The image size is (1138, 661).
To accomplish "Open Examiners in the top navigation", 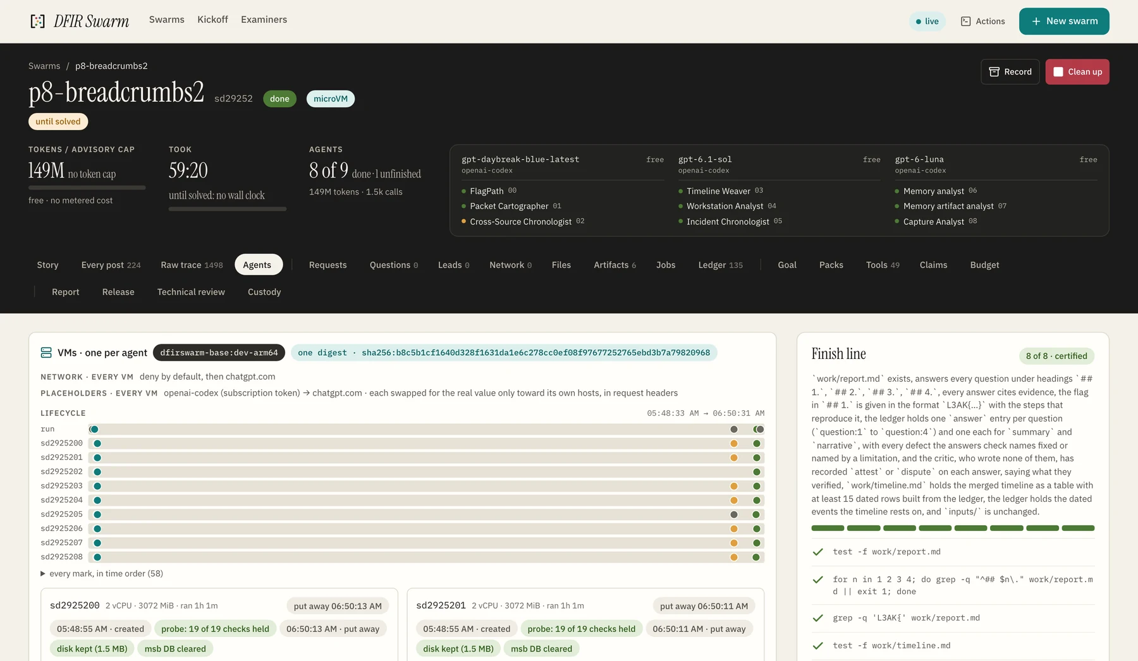I will click(x=264, y=20).
